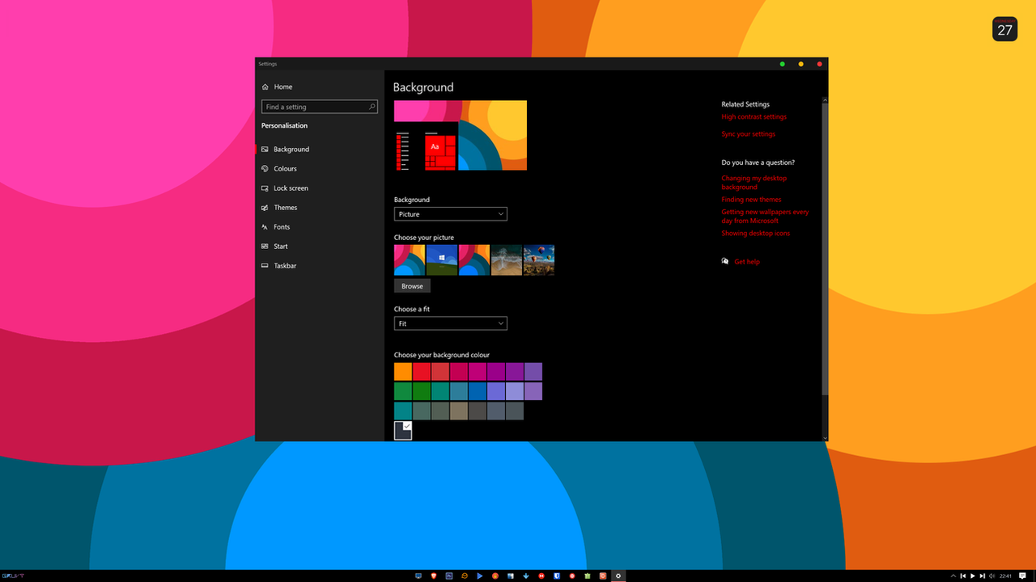The height and width of the screenshot is (582, 1036).
Task: Pick the tan brown background colour swatch
Action: [459, 411]
